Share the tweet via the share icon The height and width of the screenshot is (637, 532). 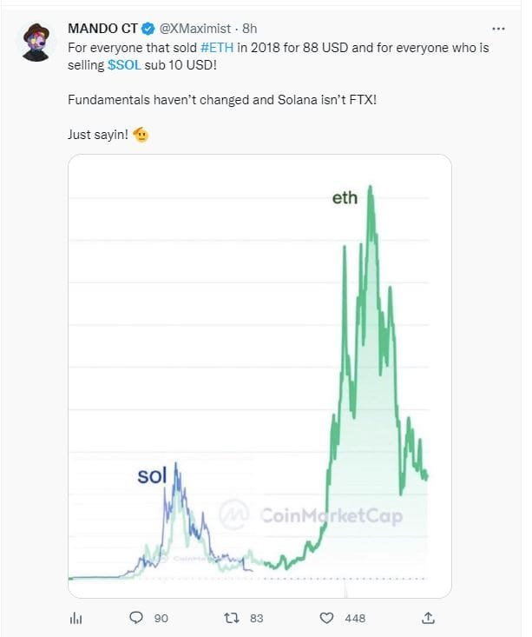coord(428,618)
